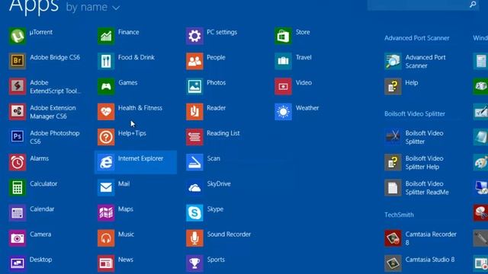488x274 pixels.
Task: Launch Camtasia Recorder 8 icon
Action: tap(393, 238)
